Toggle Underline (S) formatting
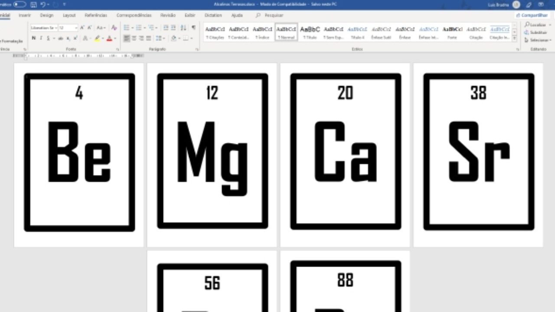 (x=48, y=38)
